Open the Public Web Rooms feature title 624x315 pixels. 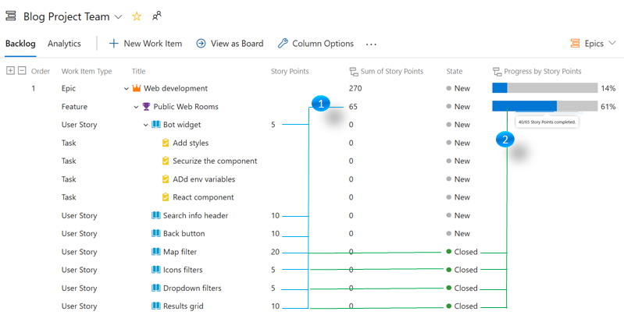(x=186, y=107)
